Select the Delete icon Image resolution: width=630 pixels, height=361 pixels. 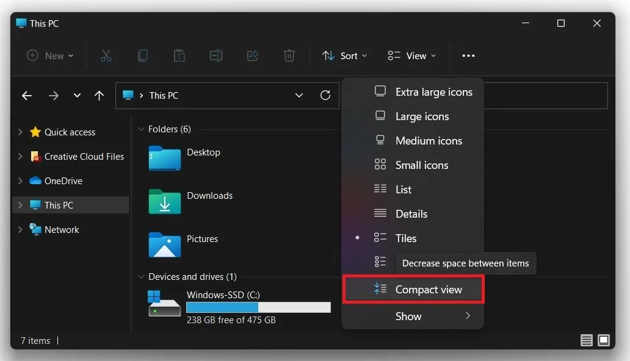click(289, 55)
